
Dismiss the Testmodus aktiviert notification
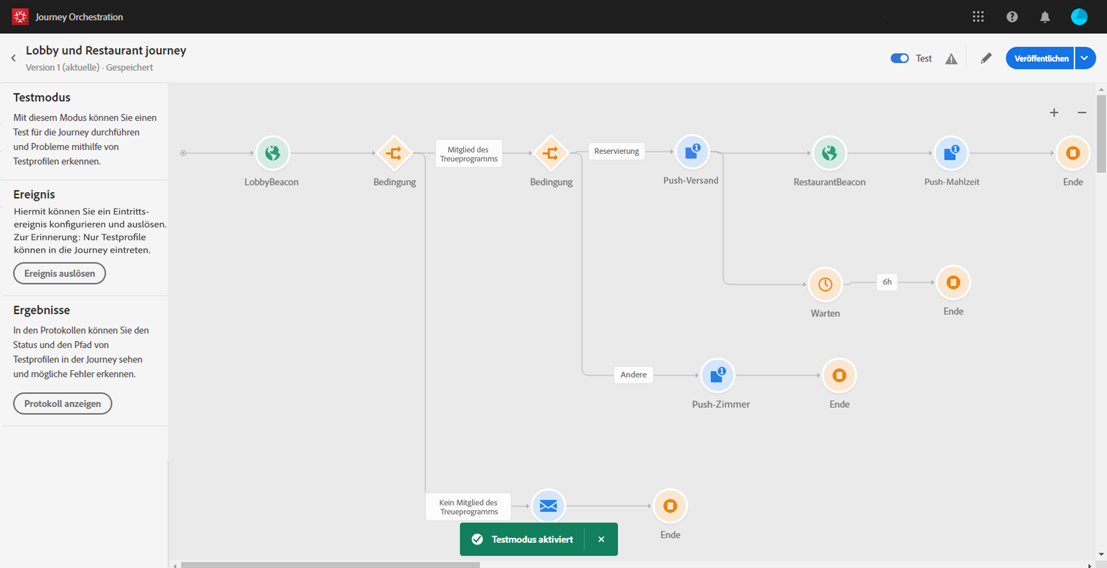(601, 539)
